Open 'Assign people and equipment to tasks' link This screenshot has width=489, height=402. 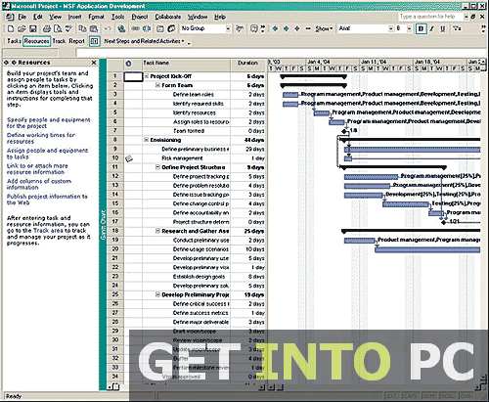(48, 154)
